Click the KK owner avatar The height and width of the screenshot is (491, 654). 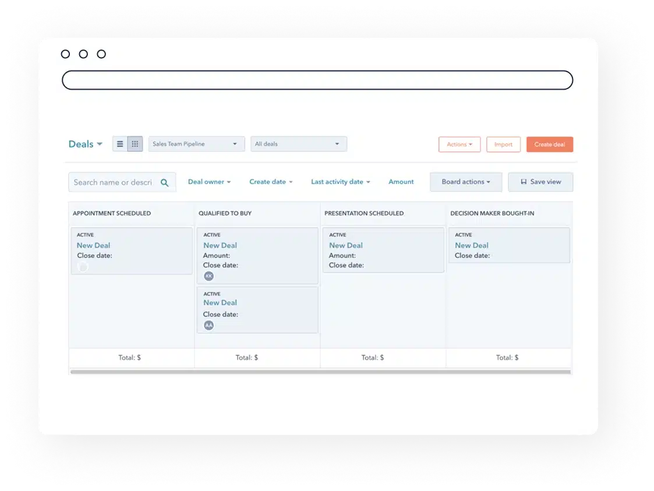click(x=208, y=276)
